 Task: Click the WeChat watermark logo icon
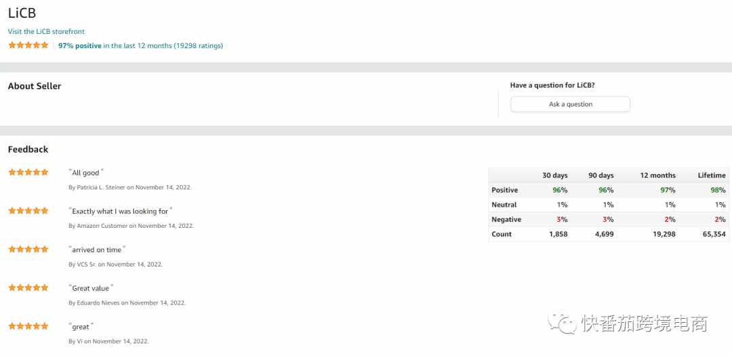563,323
